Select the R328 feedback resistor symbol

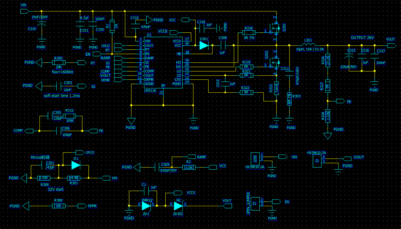tap(328, 116)
